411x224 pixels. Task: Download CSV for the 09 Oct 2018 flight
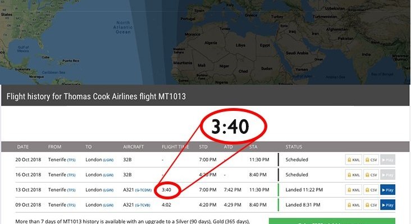point(371,205)
